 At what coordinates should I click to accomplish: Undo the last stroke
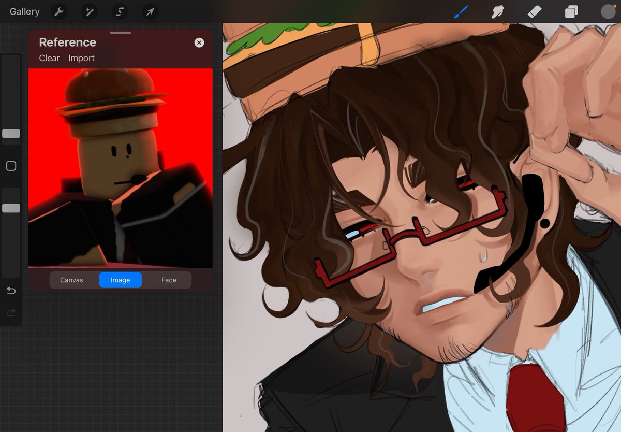tap(11, 291)
